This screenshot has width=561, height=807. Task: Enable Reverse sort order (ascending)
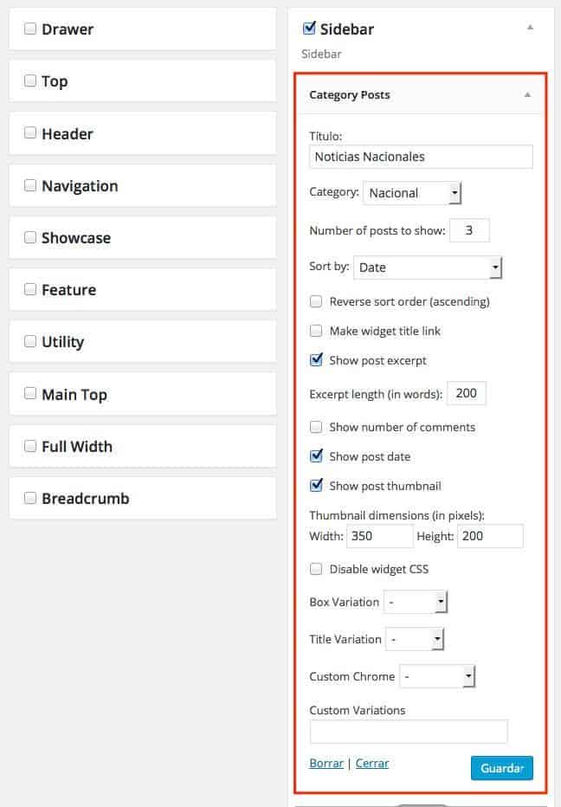pyautogui.click(x=316, y=301)
